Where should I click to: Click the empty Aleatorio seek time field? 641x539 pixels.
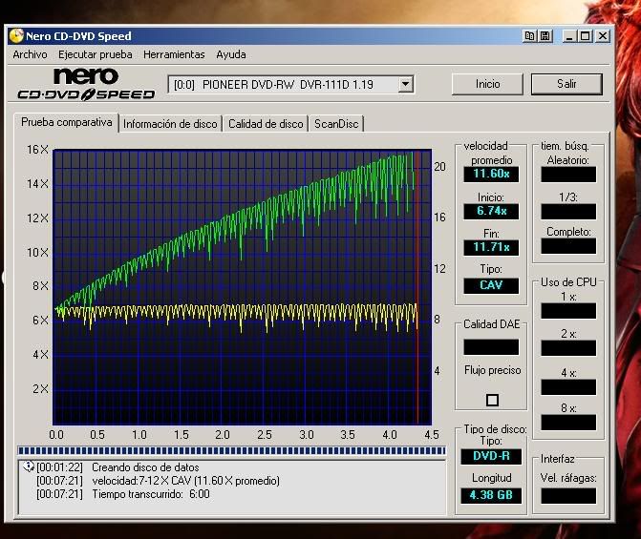pos(568,175)
